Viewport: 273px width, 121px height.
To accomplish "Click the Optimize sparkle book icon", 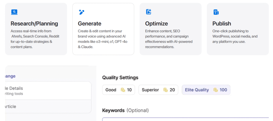I will (148, 12).
